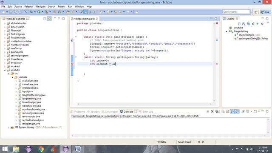Close the longeststring.java editor tab

coord(97,19)
